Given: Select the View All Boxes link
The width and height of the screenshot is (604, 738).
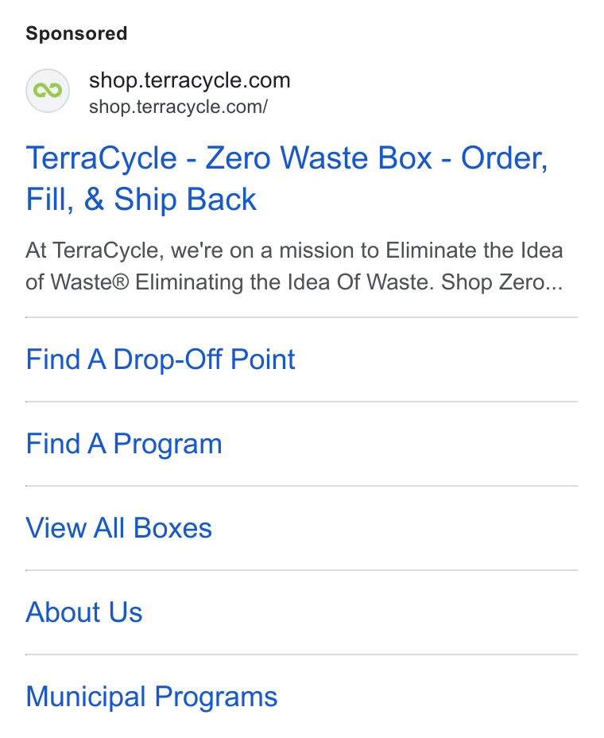Looking at the screenshot, I should 118,528.
